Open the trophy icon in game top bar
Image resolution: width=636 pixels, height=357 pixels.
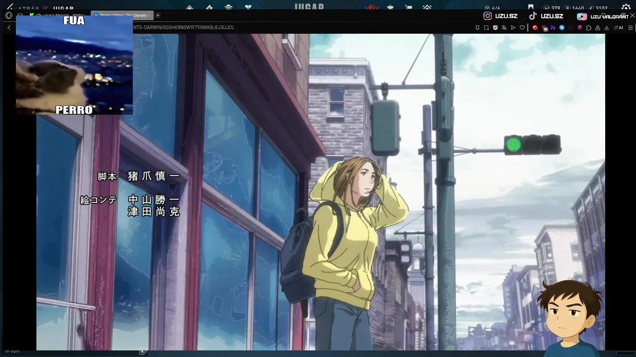(248, 7)
